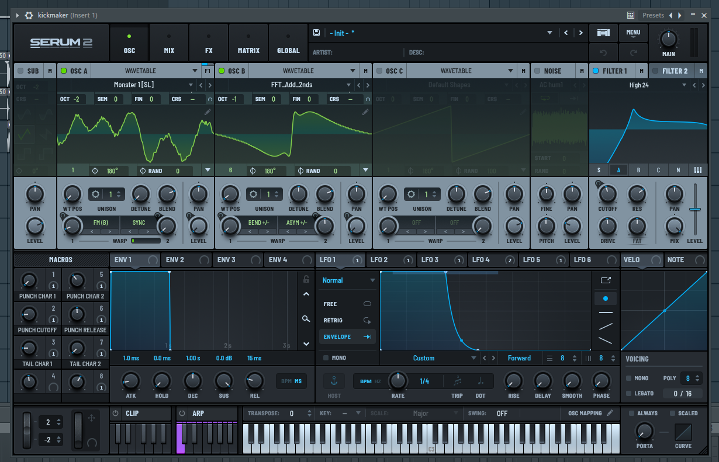
Task: Open OSC mapping pencil icon
Action: pos(610,413)
